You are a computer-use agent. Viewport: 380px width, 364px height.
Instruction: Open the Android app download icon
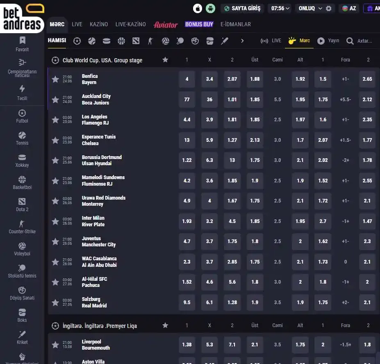click(210, 9)
